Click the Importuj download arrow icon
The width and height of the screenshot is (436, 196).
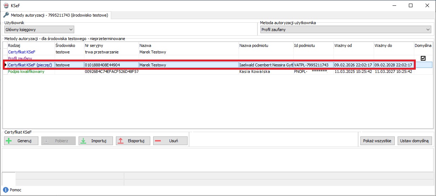tap(83, 141)
